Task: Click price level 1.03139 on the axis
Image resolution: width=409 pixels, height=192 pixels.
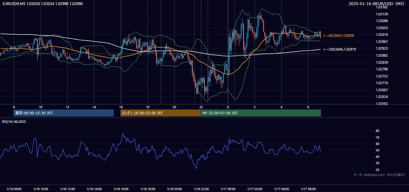Action: click(x=382, y=14)
